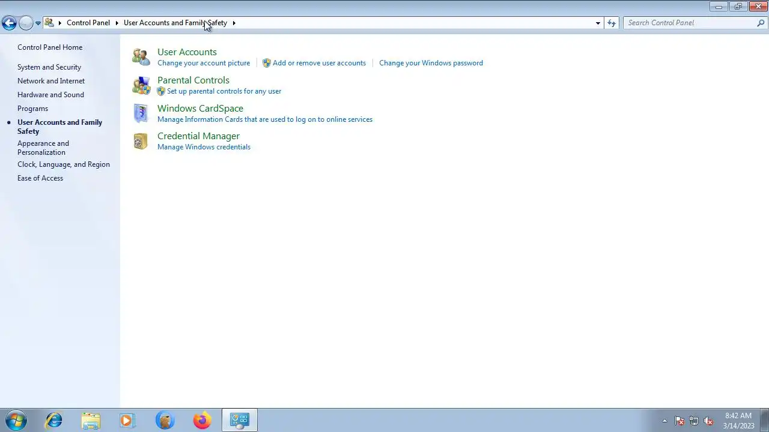Click Add or remove user accounts
Viewport: 769px width, 432px height.
[319, 63]
